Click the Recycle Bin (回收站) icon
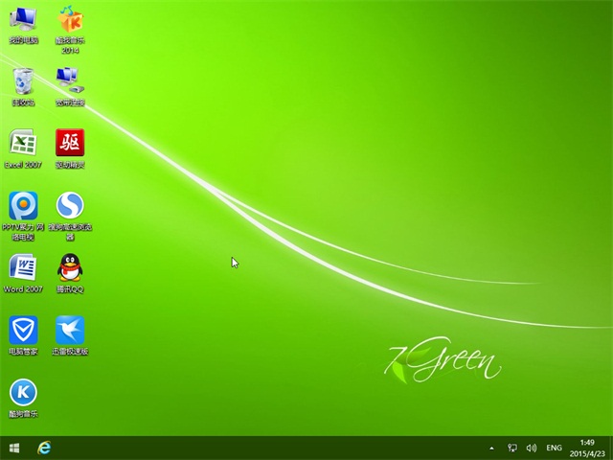Image resolution: width=613 pixels, height=460 pixels. (x=24, y=80)
